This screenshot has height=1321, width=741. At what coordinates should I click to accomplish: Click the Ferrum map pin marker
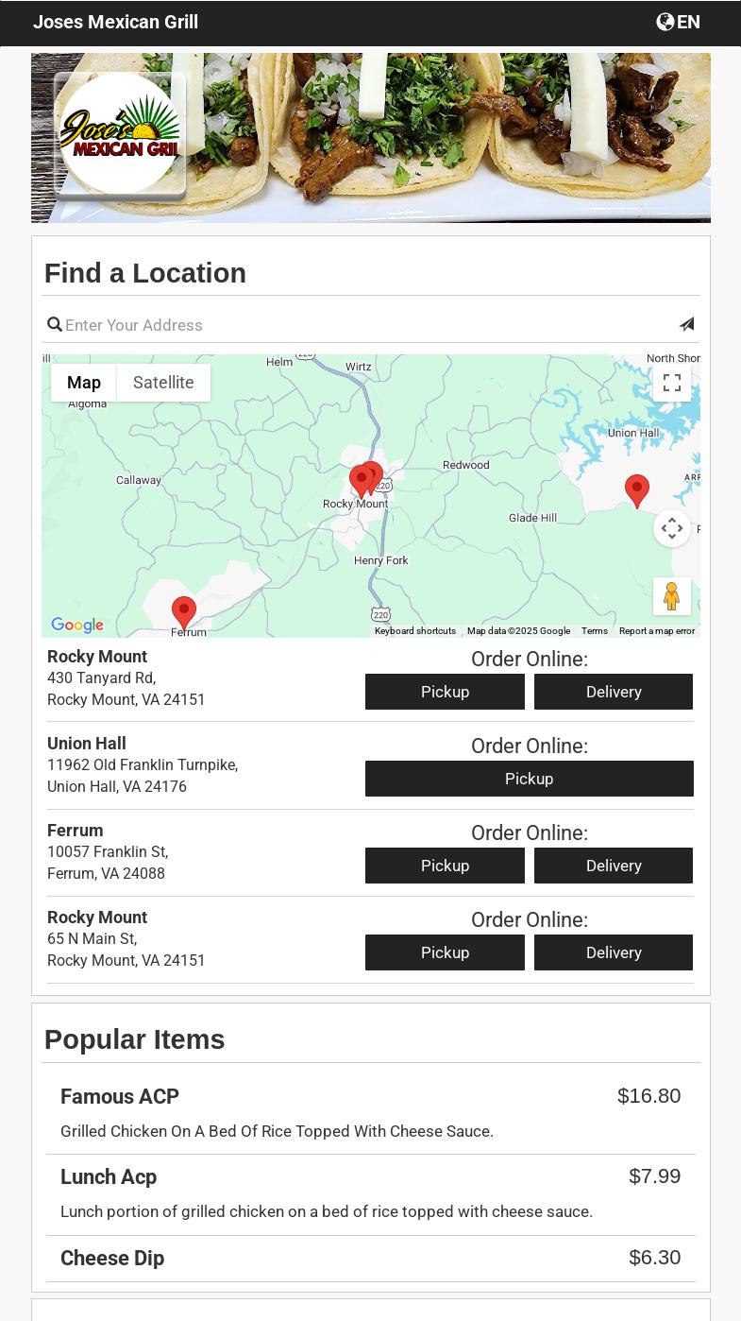click(x=184, y=611)
